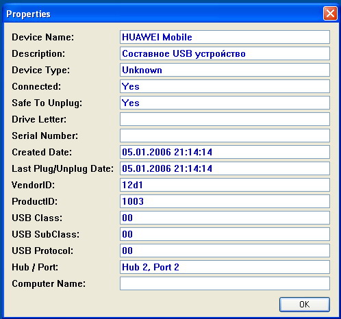
Task: Click the 'Created Date:' label
Action: coord(42,152)
